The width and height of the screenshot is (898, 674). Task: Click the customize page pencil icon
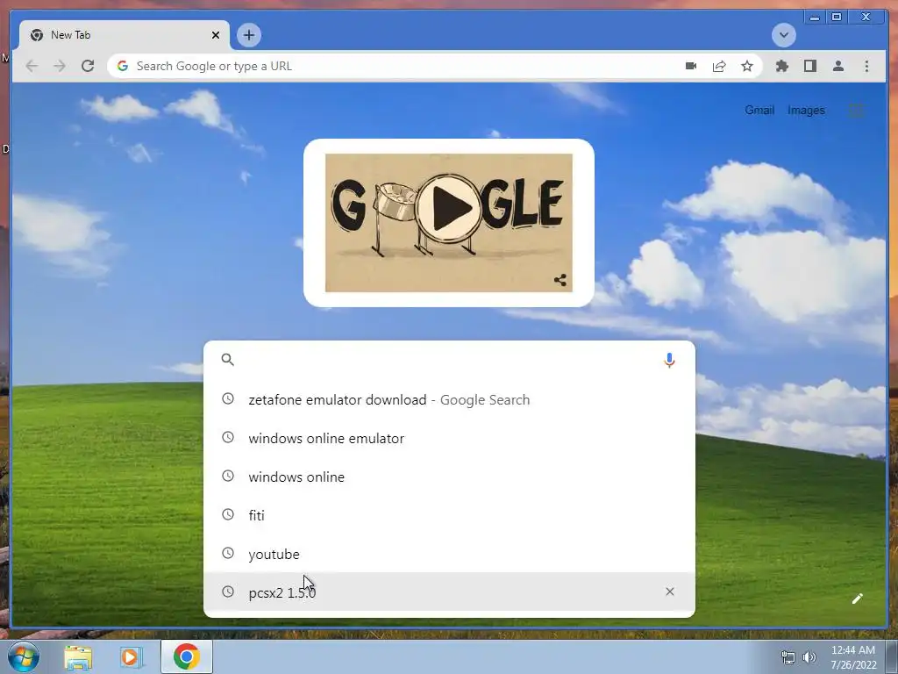857,599
